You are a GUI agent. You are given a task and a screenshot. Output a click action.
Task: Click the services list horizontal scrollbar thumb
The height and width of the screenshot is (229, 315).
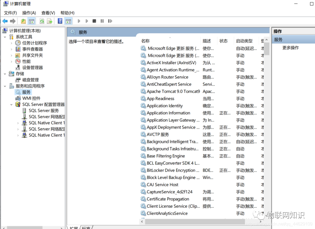tap(195, 222)
